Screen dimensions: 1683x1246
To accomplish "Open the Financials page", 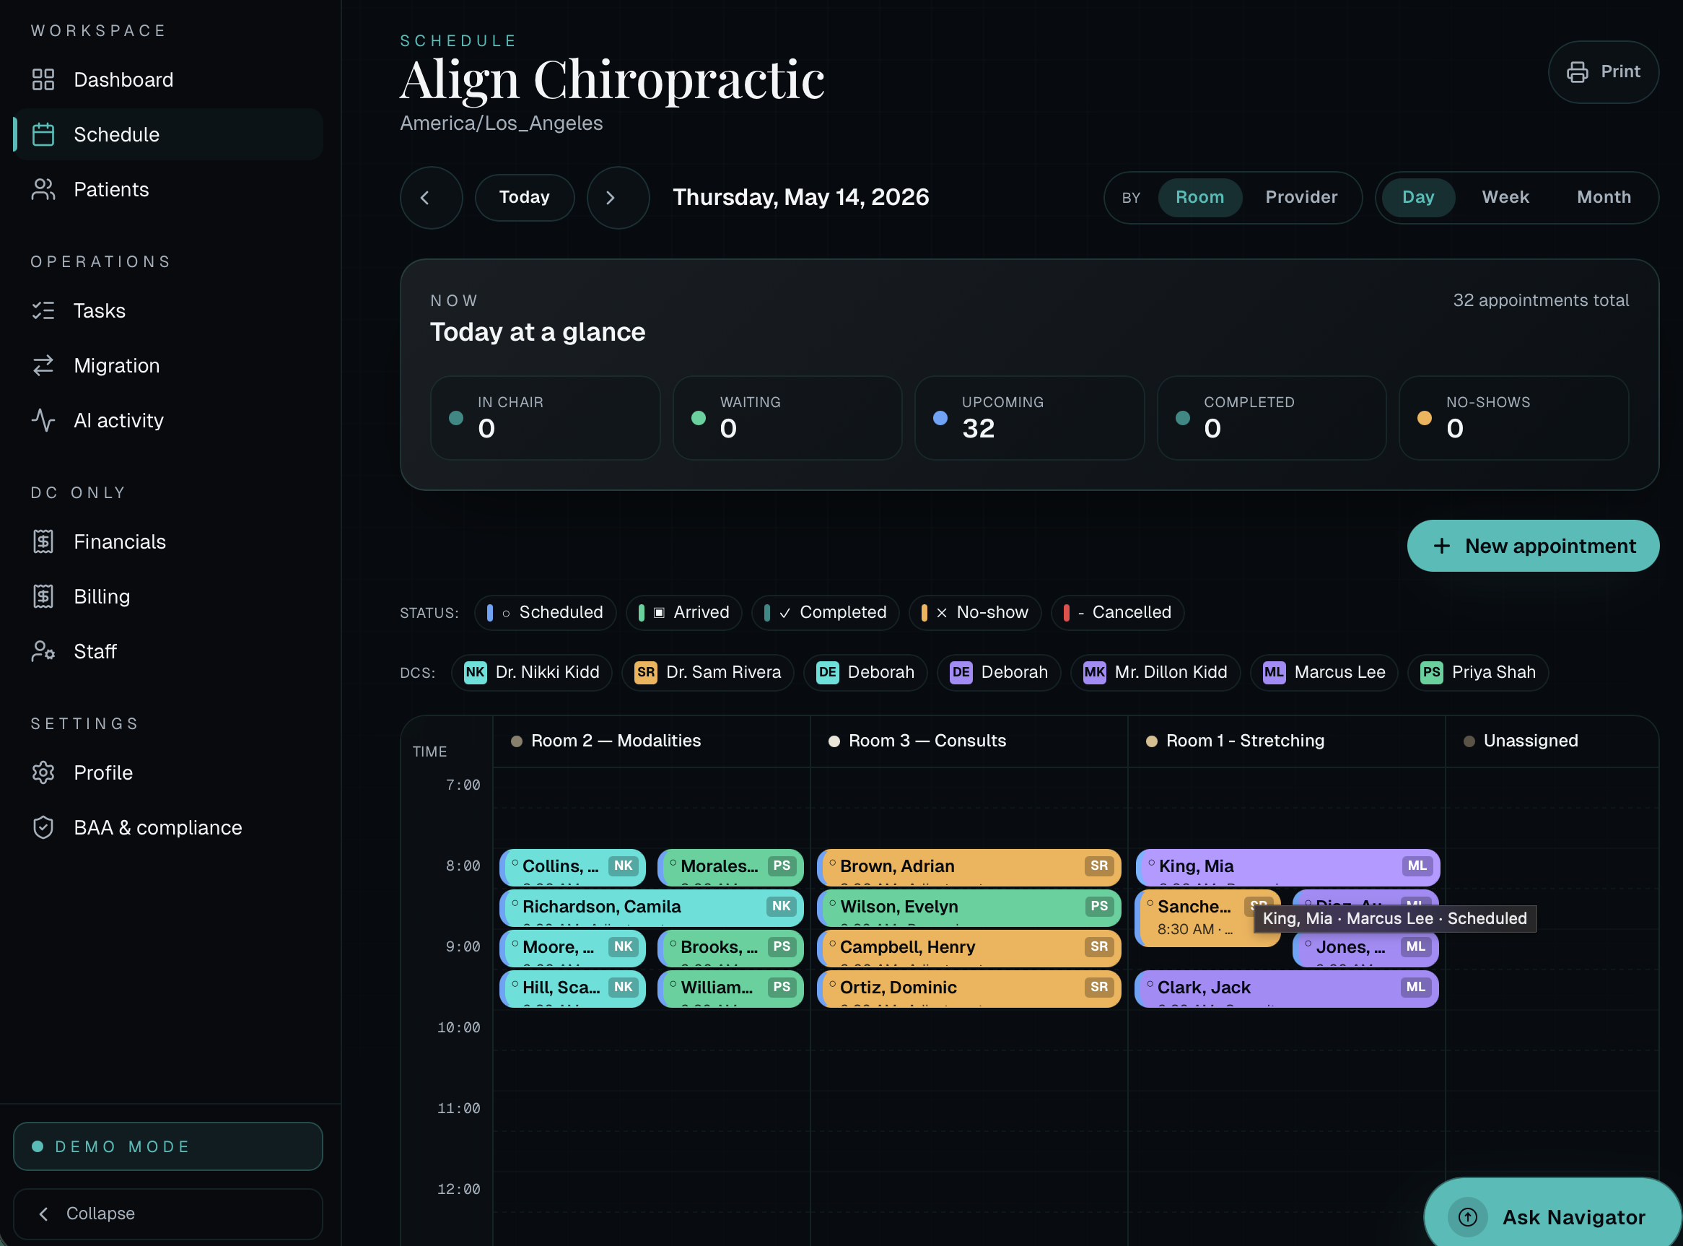I will pos(167,541).
